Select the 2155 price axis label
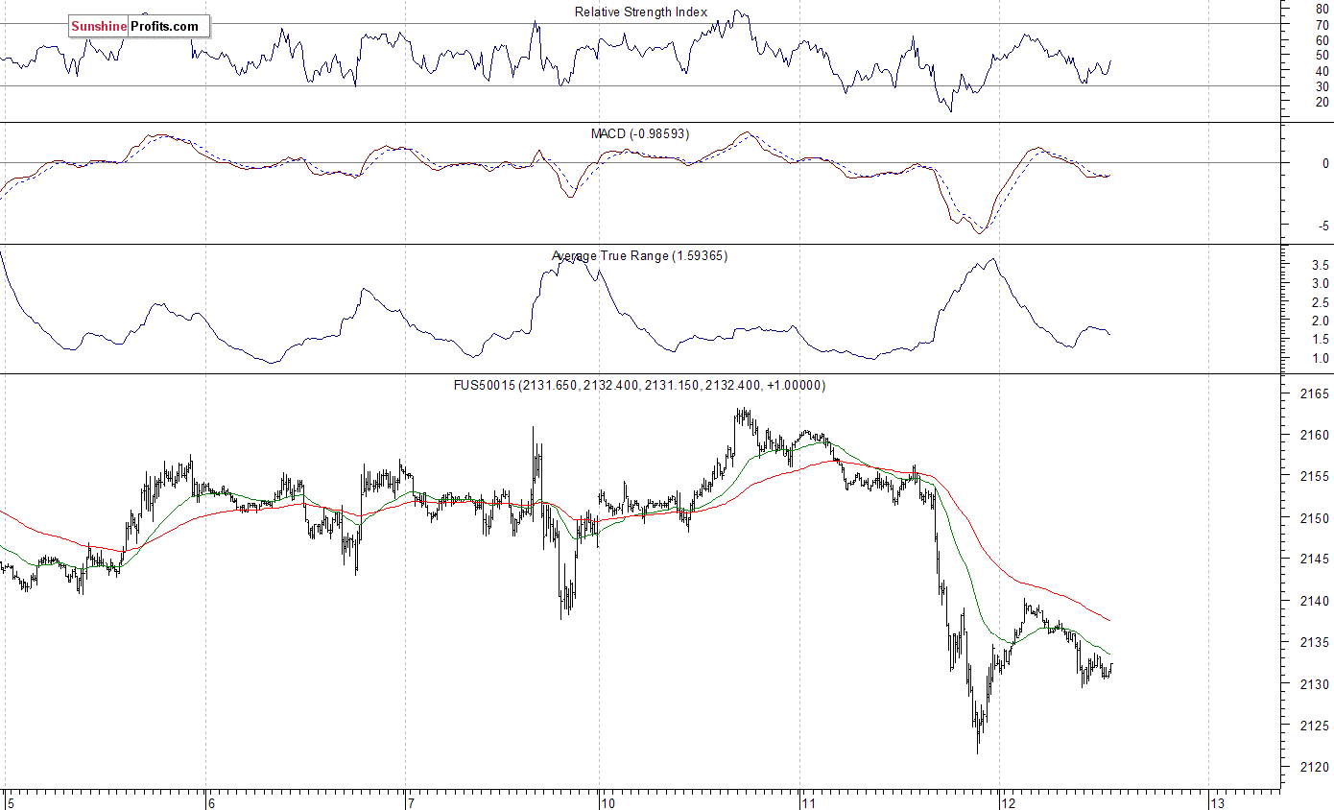 [1314, 476]
